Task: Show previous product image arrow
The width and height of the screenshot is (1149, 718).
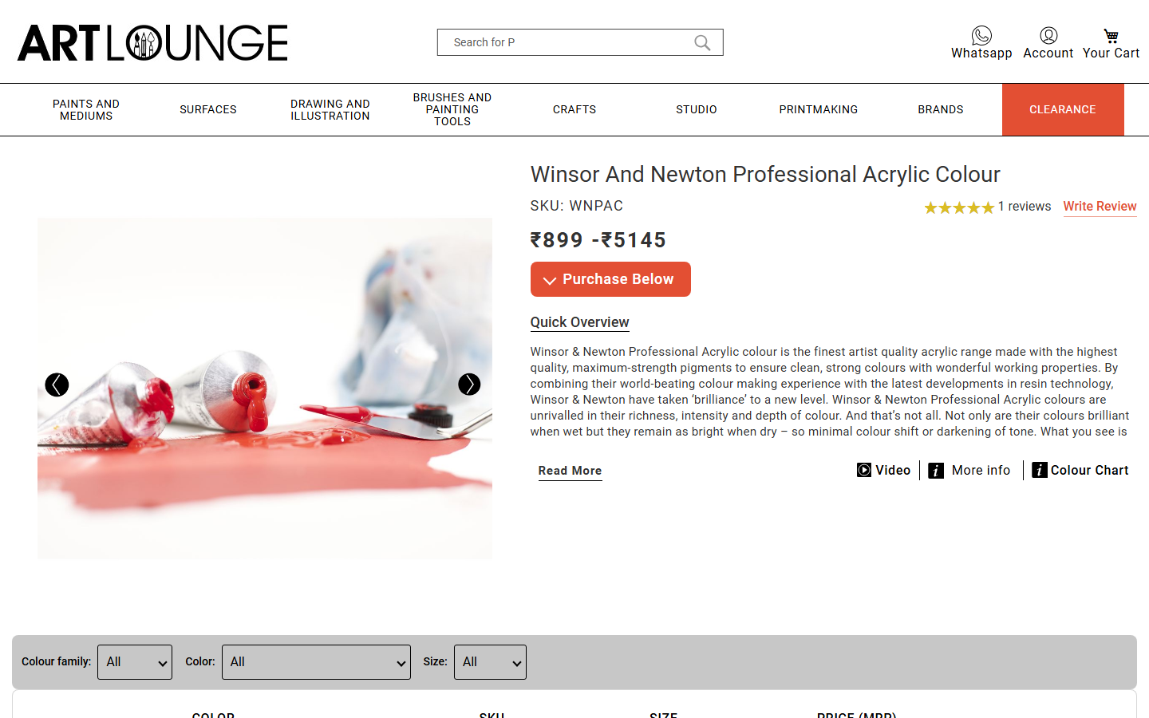Action: [57, 385]
